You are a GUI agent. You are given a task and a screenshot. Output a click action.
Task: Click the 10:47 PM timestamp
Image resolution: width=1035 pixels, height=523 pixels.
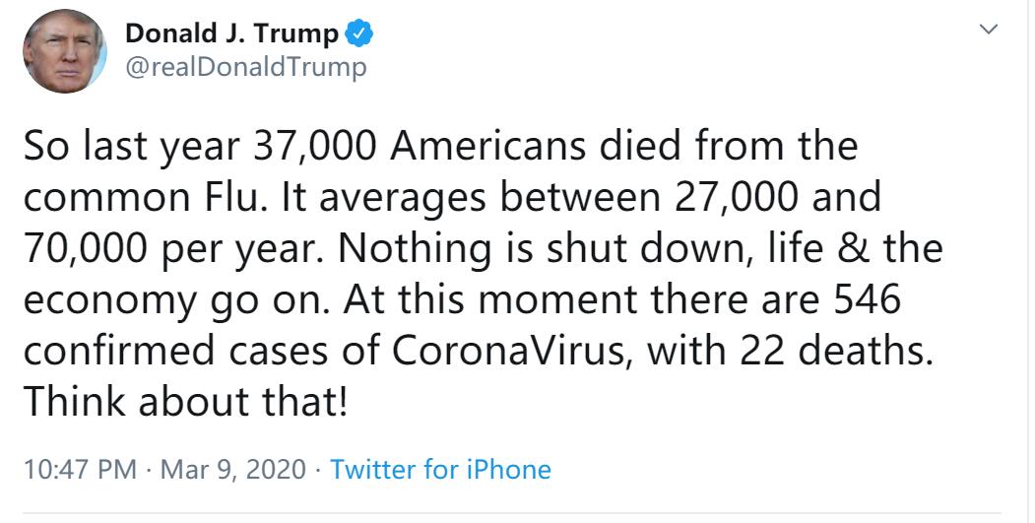80,469
